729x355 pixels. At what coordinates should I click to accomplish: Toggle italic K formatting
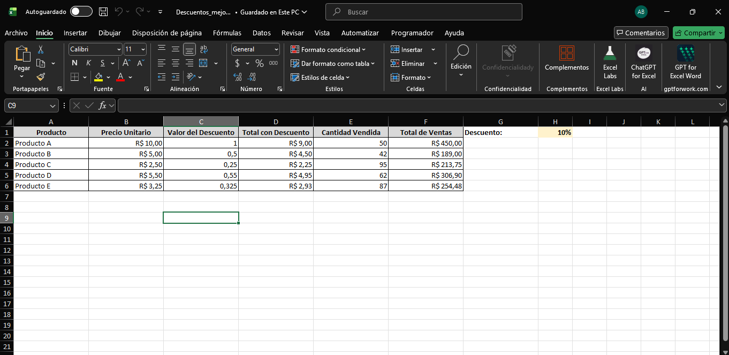pyautogui.click(x=88, y=63)
